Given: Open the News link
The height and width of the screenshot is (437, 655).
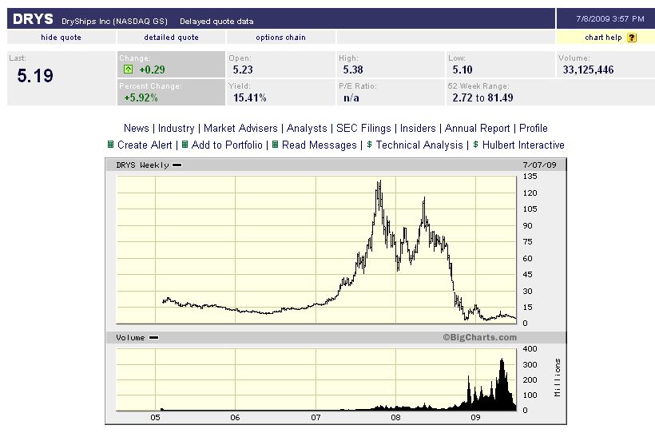Looking at the screenshot, I should [x=136, y=129].
